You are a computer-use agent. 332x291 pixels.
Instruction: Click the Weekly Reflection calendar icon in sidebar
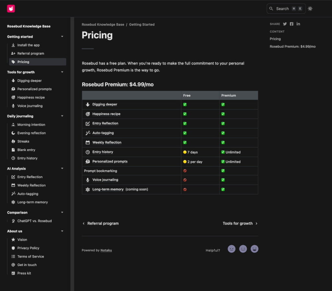(x=13, y=185)
